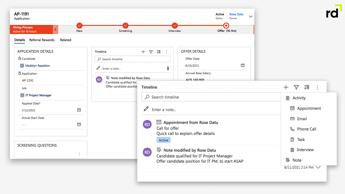Open the Related tab
The image size is (345, 194).
coord(65,40)
